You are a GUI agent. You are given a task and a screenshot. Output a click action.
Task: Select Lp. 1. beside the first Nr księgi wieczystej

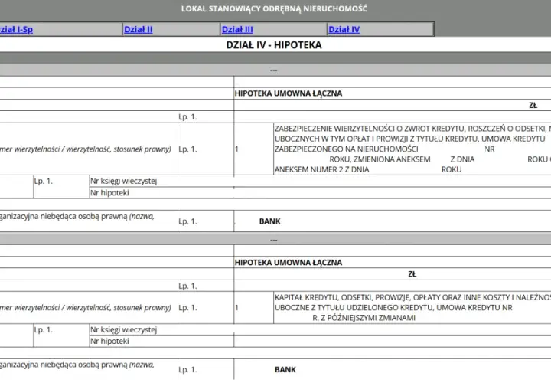(43, 181)
